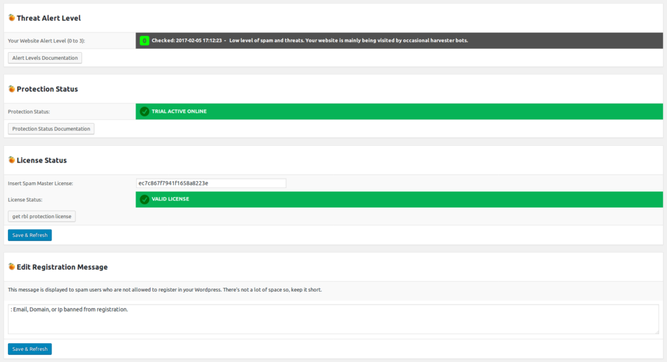Grab the resize handle of the message textarea

655,331
